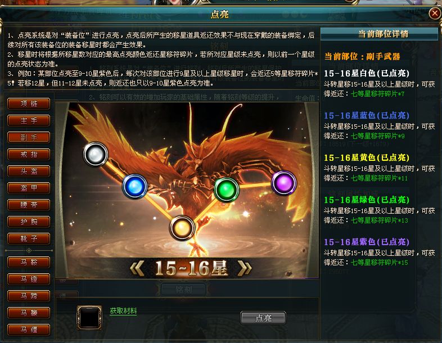Select the blue orb node
This screenshot has width=442, height=343.
pyautogui.click(x=135, y=187)
